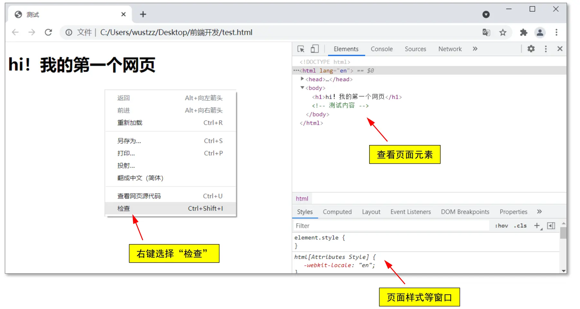Bookmark this page with the star icon
Viewport: 580px width, 309px height.
click(503, 32)
